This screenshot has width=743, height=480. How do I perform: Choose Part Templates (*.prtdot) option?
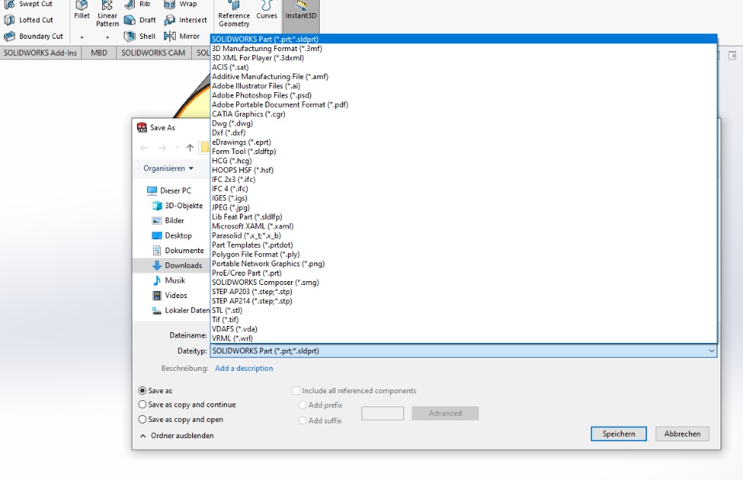coord(464,245)
